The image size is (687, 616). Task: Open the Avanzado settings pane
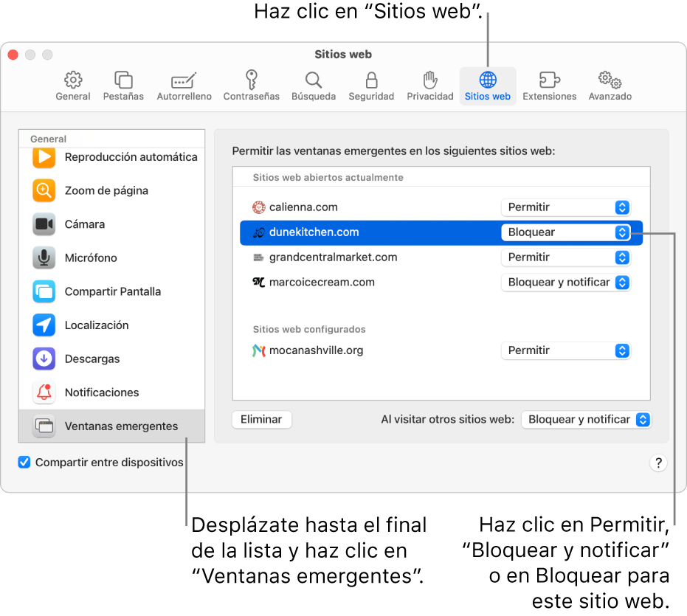tap(609, 83)
